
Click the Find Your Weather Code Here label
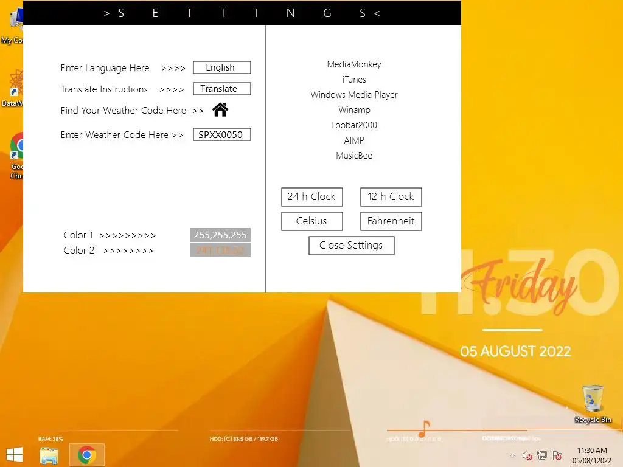click(x=123, y=111)
